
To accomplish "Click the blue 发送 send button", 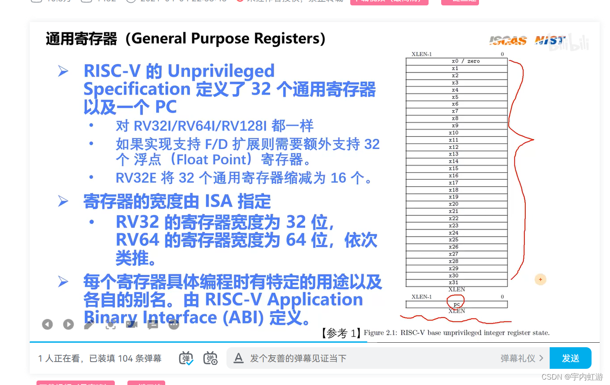I will tap(570, 358).
